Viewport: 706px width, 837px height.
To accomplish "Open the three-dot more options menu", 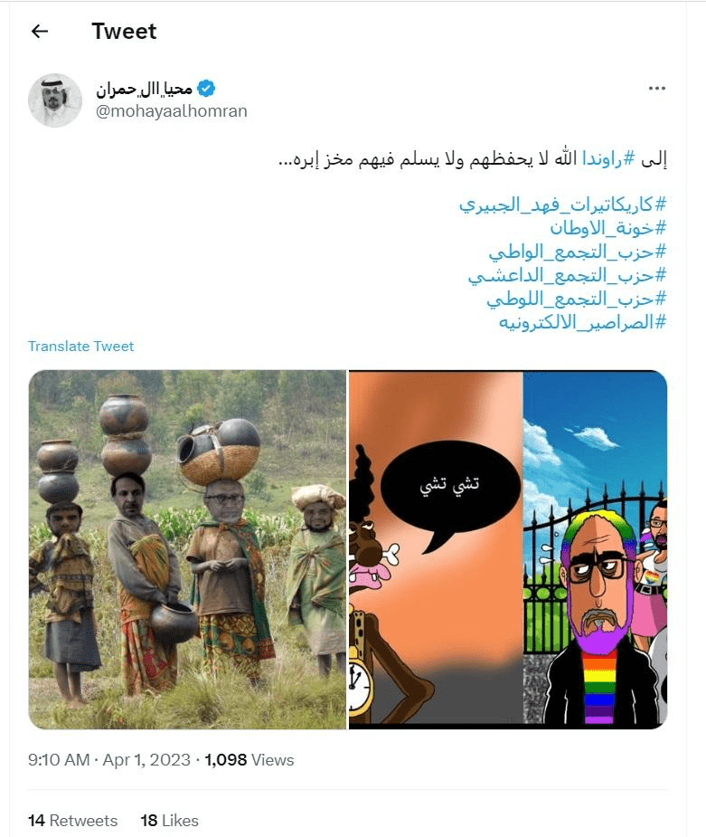I will click(656, 88).
